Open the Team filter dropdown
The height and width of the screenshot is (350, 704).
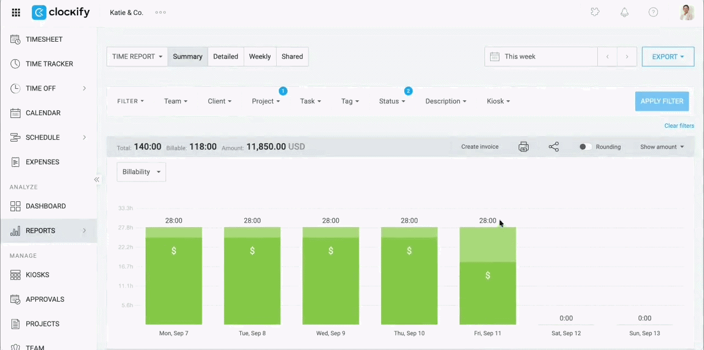[175, 101]
